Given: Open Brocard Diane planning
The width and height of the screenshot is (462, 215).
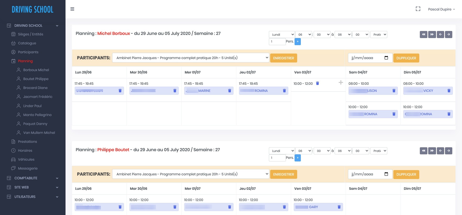Looking at the screenshot, I should (x=35, y=88).
